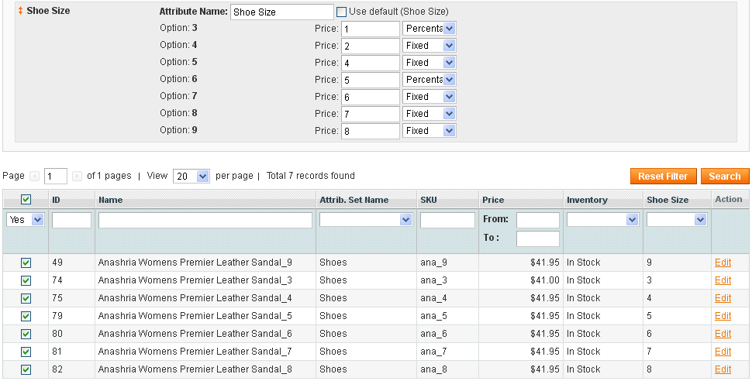Click the previous page arrow icon
Viewport: 752px width, 381px height.
[x=34, y=177]
